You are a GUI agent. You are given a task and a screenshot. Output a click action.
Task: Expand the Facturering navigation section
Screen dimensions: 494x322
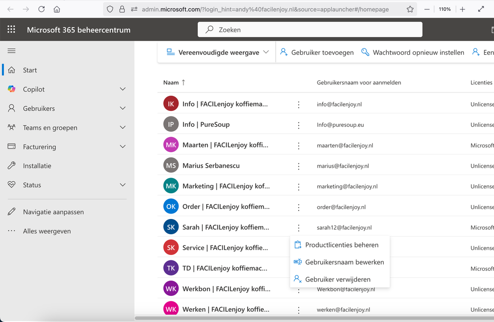tap(123, 147)
